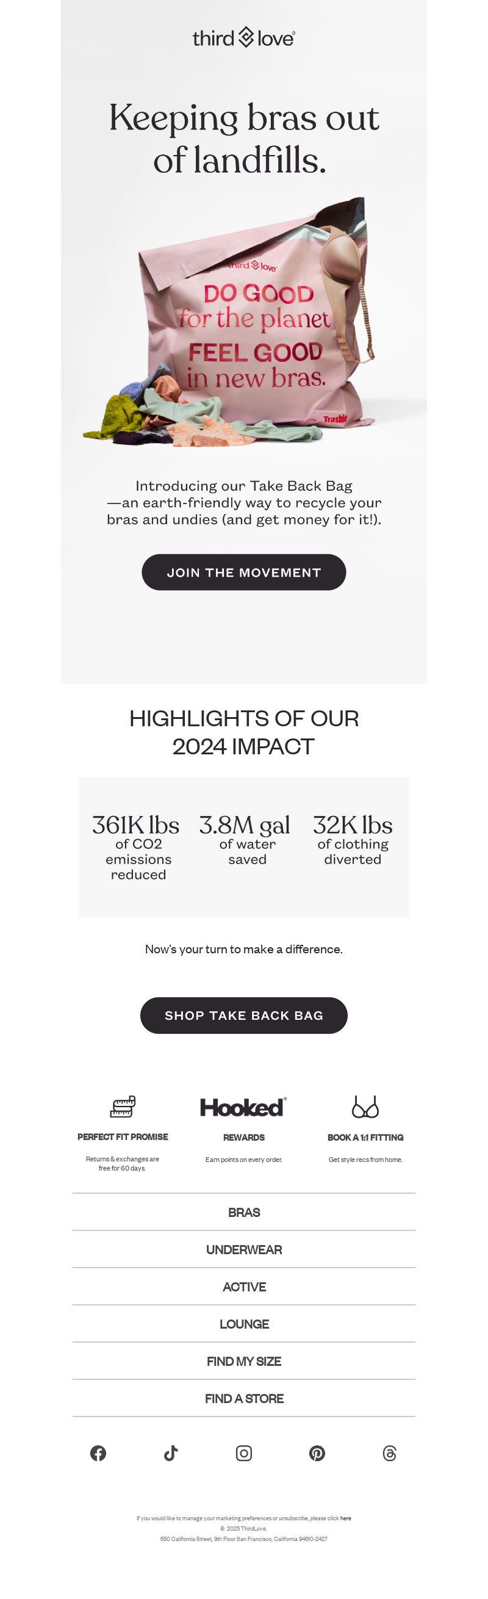Click the ThirdLove logo at top
Viewport: 488px width, 1599px height.
pos(243,38)
